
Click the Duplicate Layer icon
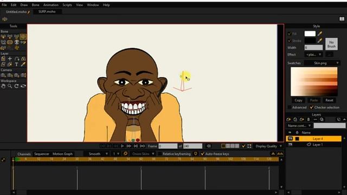295,119
